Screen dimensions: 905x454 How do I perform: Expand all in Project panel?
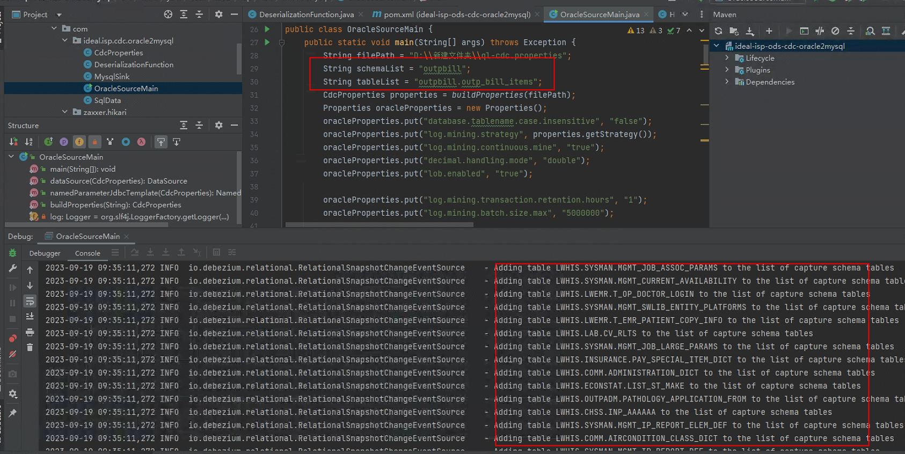184,14
